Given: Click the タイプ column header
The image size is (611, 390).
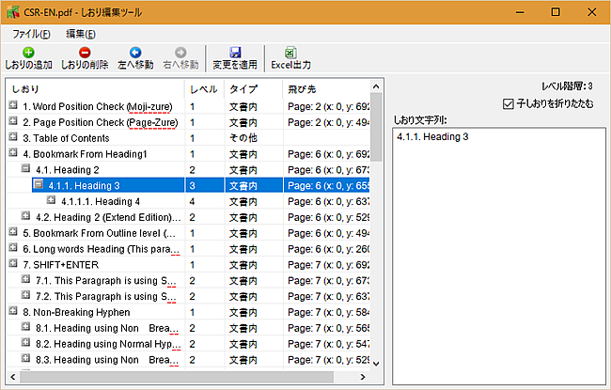Looking at the screenshot, I should click(x=244, y=89).
